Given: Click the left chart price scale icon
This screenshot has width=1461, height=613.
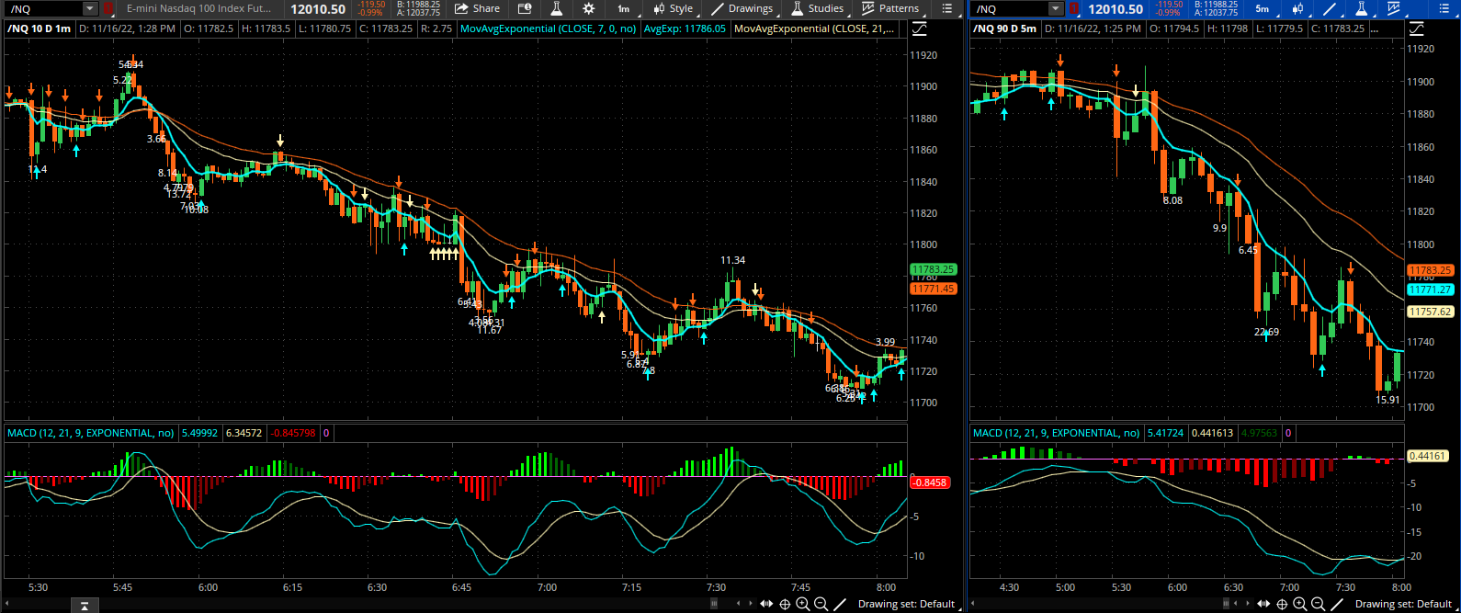Looking at the screenshot, I should click(x=920, y=29).
